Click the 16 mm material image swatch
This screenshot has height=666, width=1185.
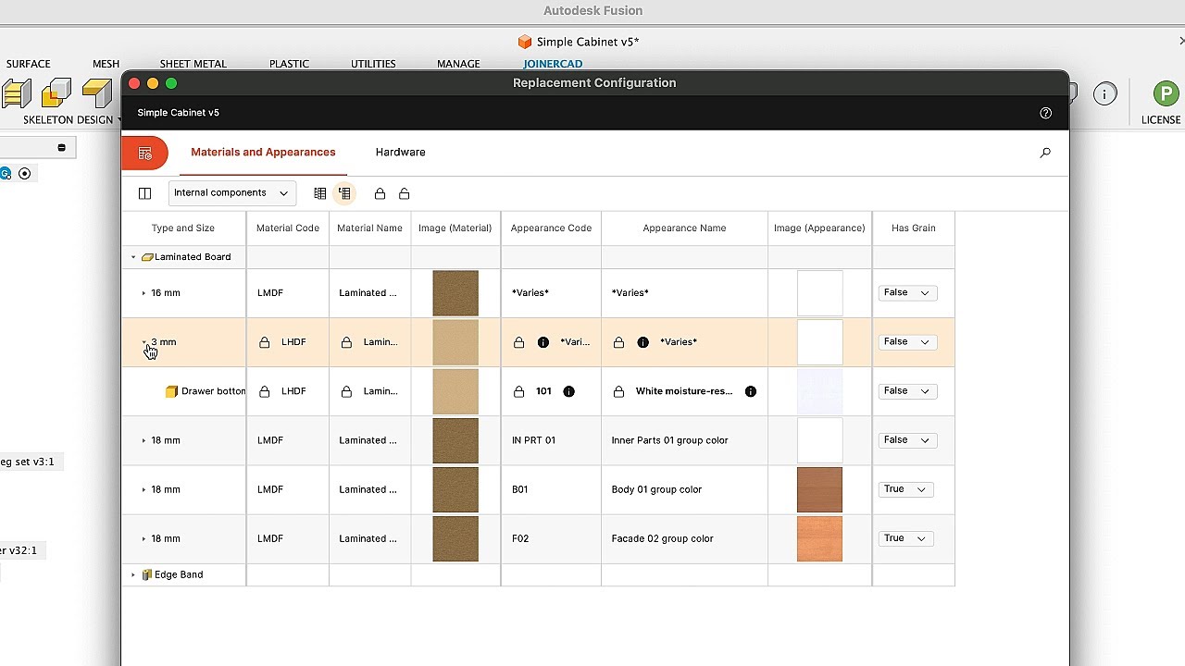coord(455,293)
